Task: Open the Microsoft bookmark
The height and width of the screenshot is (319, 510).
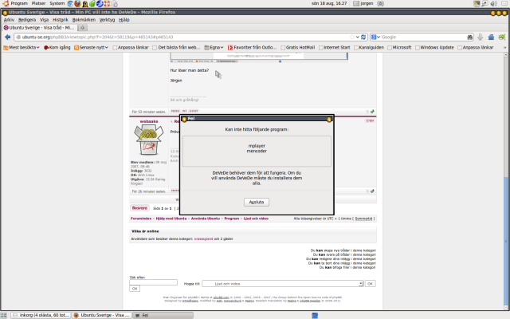Action: pos(399,48)
